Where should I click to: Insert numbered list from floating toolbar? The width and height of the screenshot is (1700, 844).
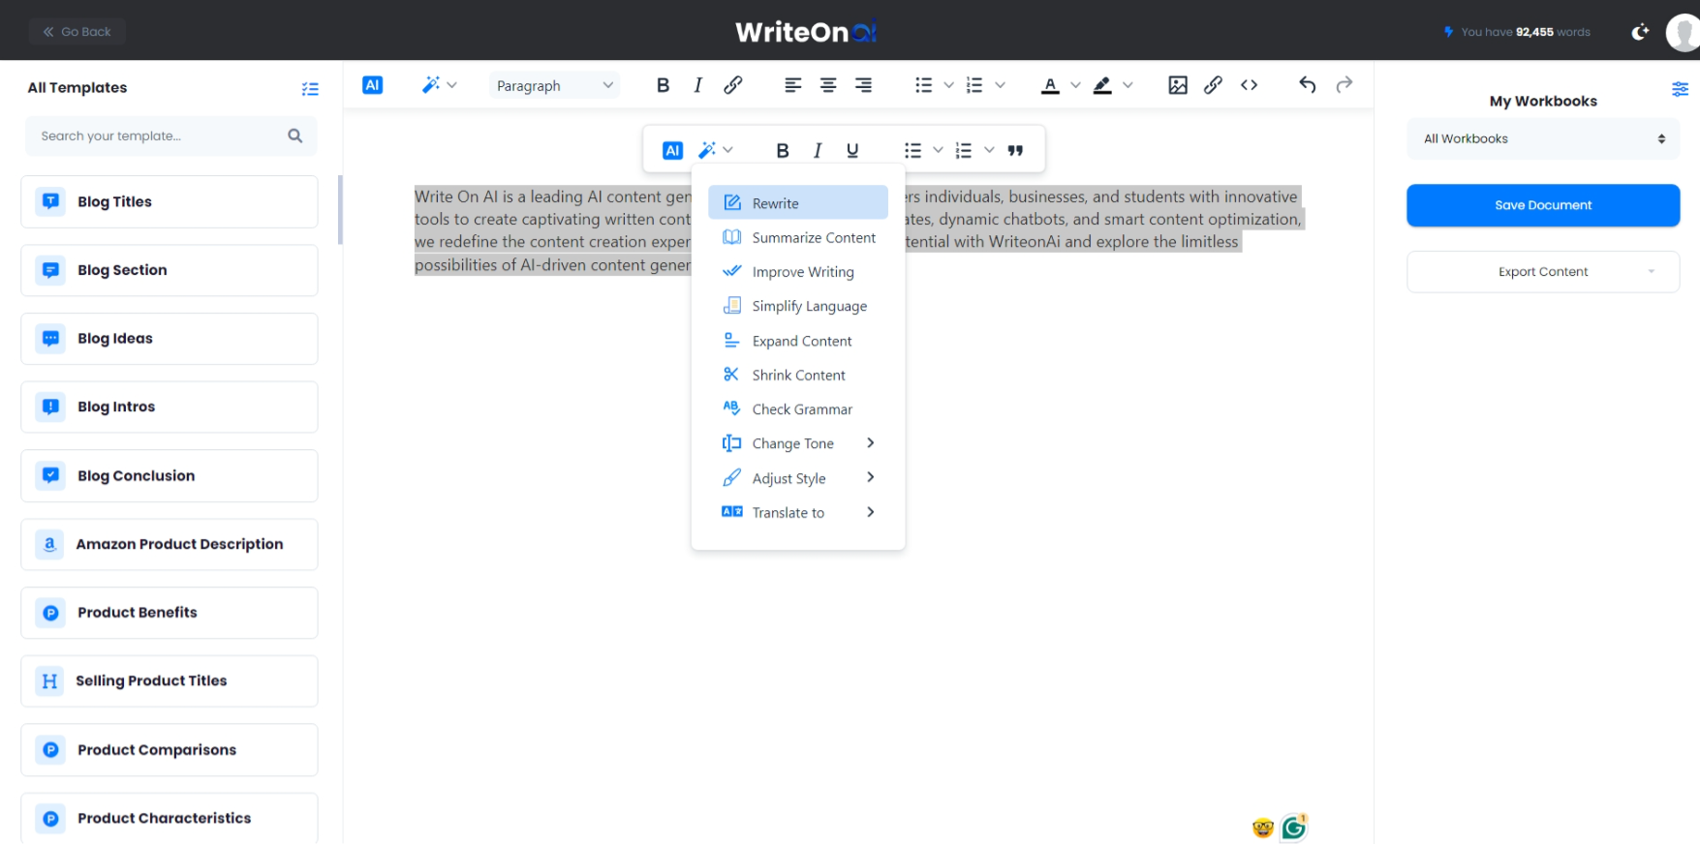[964, 150]
